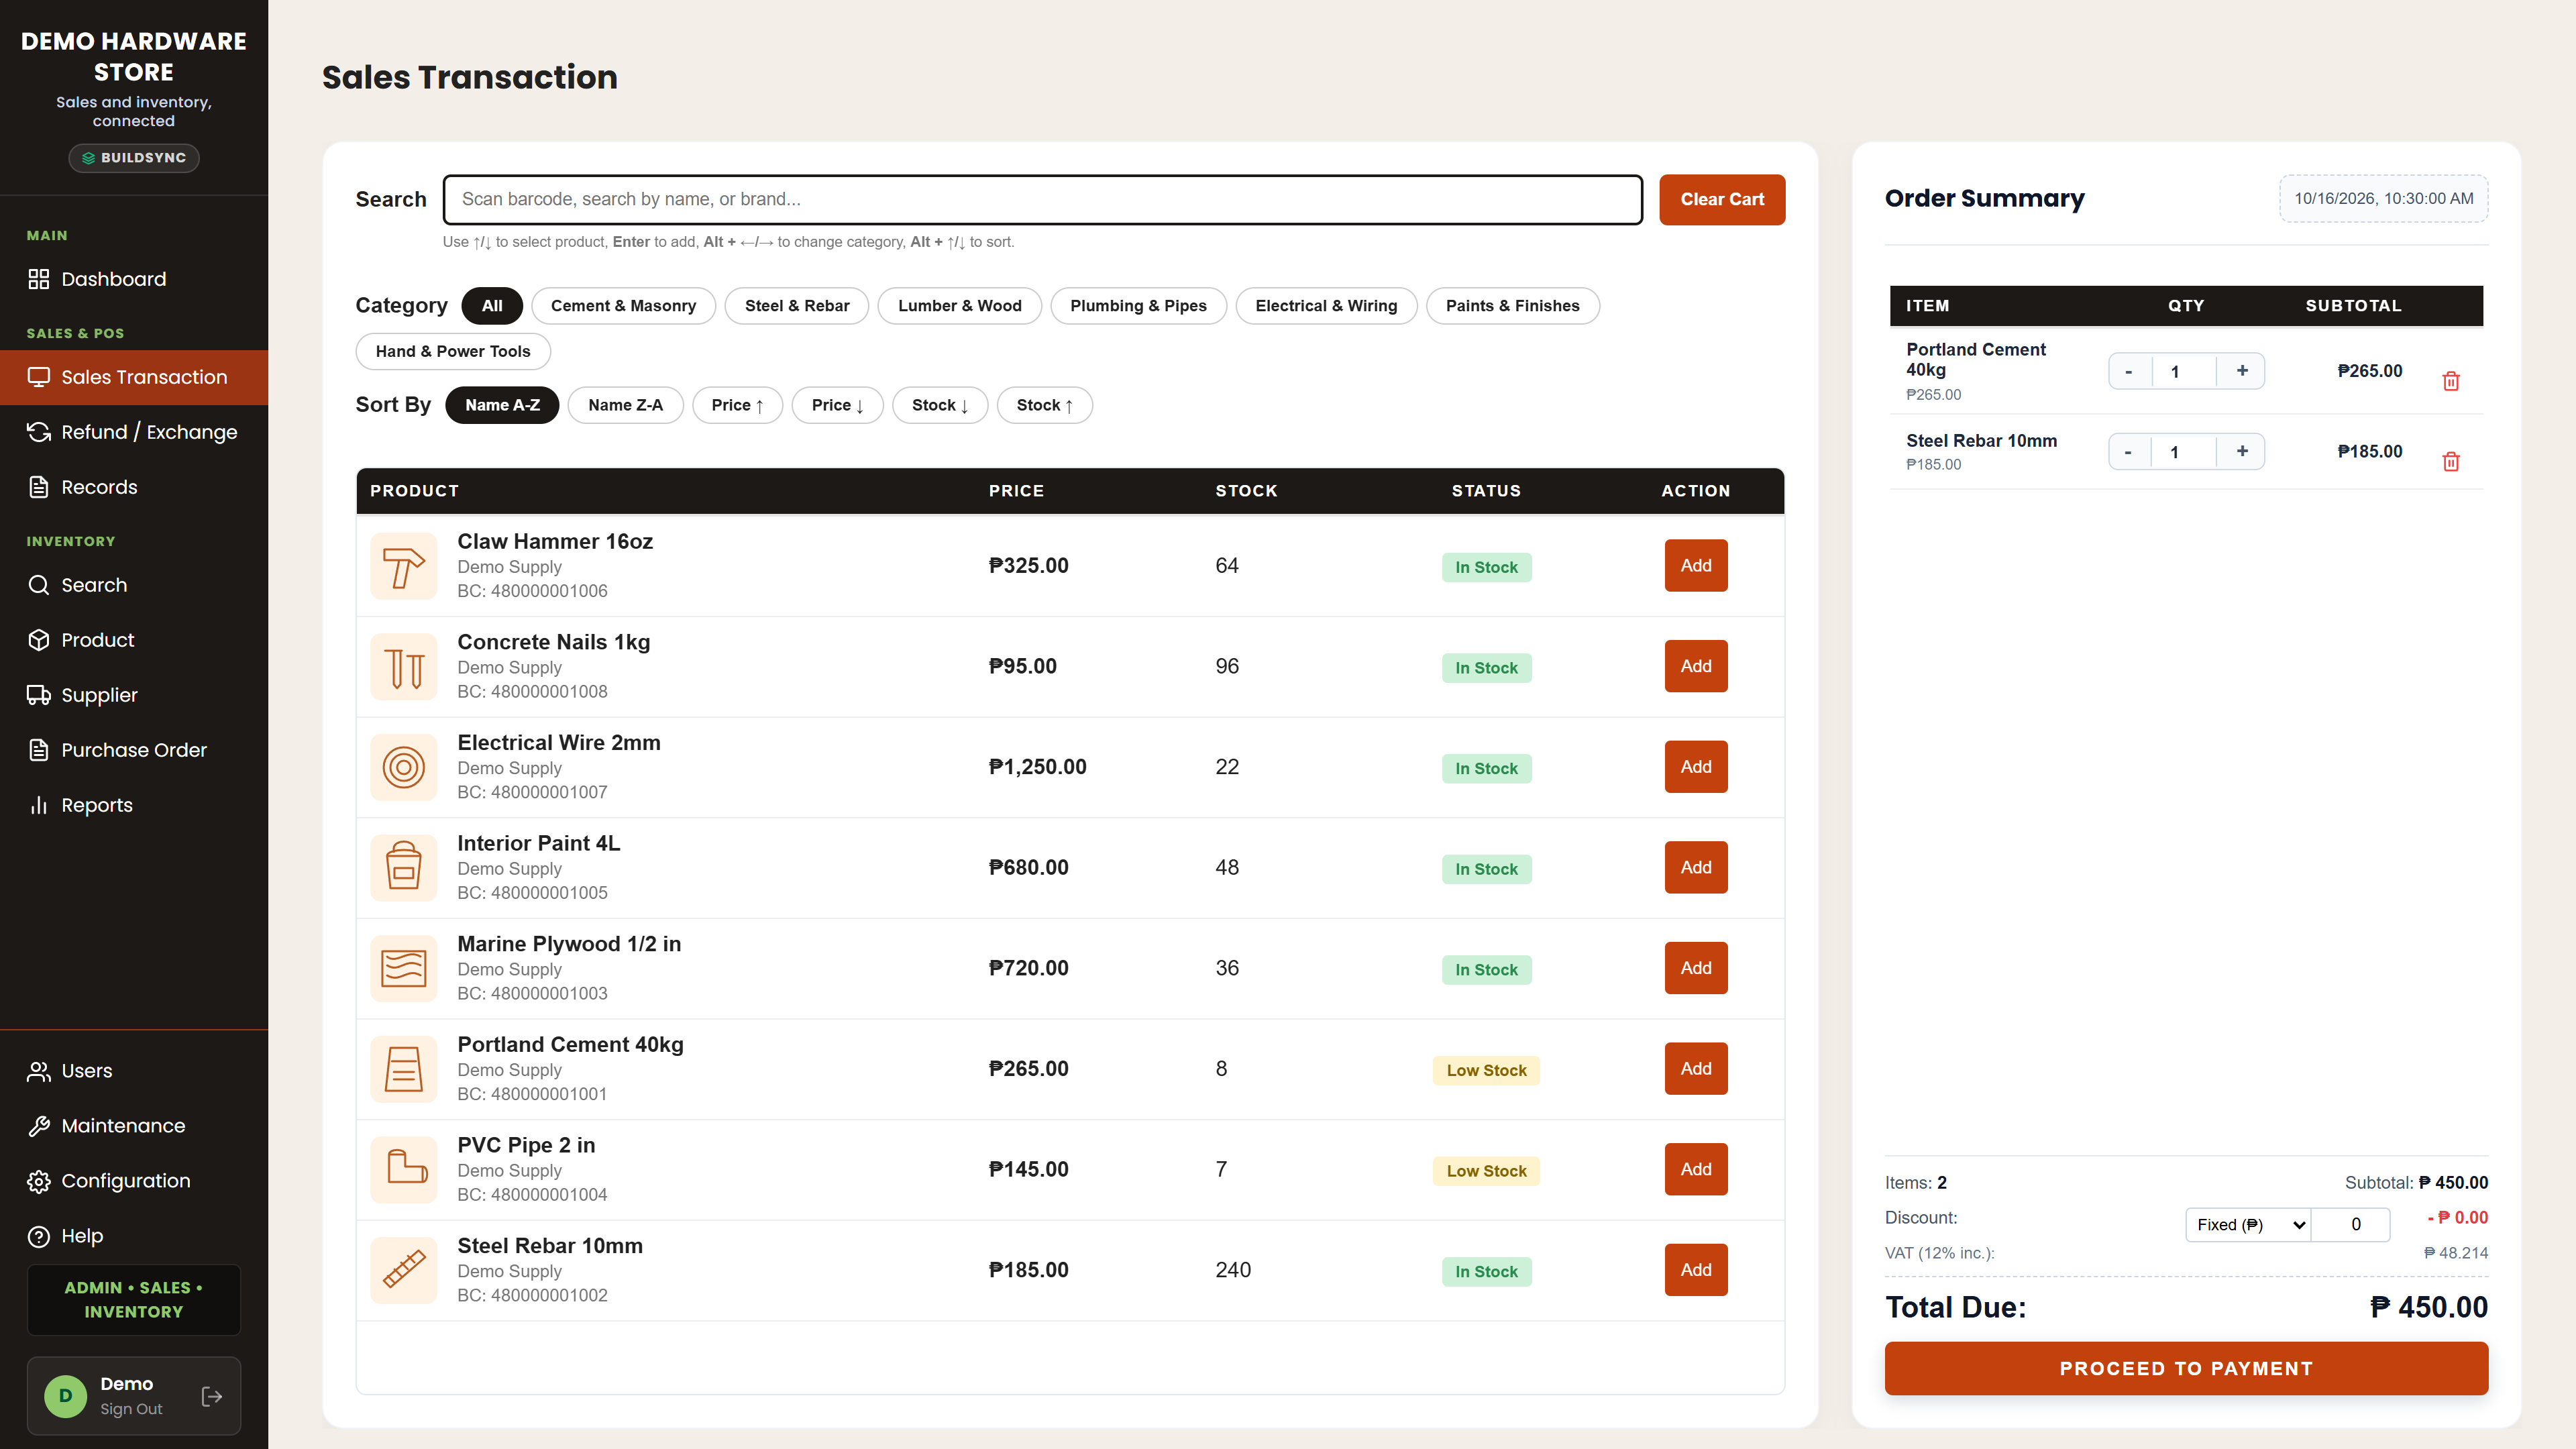2576x1449 pixels.
Task: Filter by Electrical & Wiring category
Action: click(x=1326, y=306)
